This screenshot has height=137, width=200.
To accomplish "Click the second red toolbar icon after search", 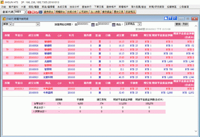I will (x=33, y=12).
